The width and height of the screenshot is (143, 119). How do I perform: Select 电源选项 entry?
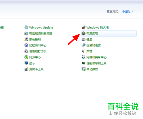point(109,33)
